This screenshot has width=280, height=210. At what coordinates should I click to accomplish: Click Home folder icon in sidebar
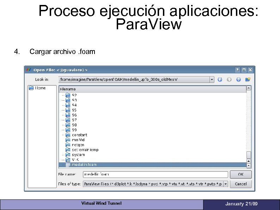tap(31, 88)
